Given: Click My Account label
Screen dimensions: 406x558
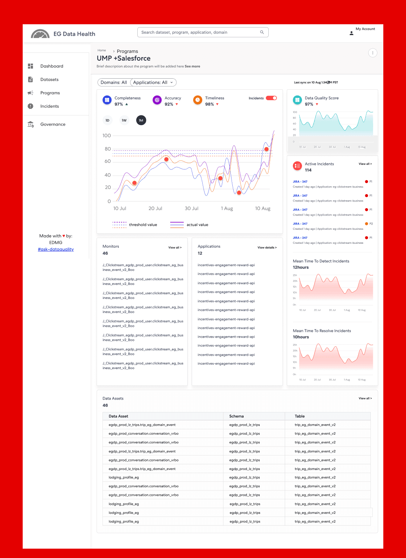Looking at the screenshot, I should pos(365,29).
